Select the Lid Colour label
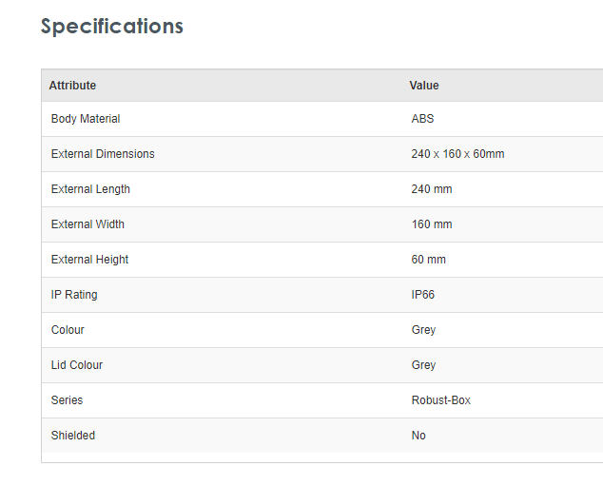The width and height of the screenshot is (603, 486). (x=77, y=365)
